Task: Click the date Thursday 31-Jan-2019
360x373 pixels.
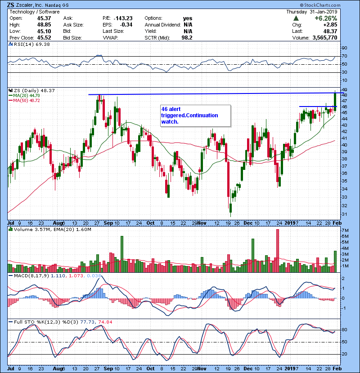Action: point(312,12)
